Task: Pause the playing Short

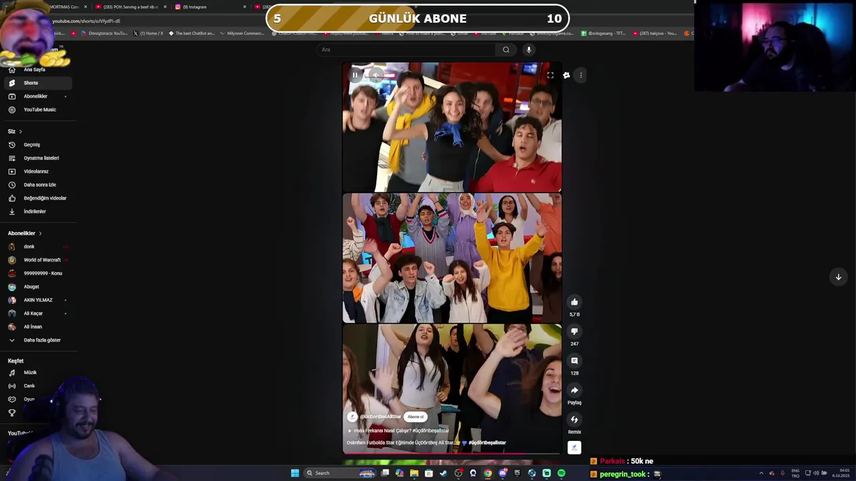Action: [x=355, y=75]
